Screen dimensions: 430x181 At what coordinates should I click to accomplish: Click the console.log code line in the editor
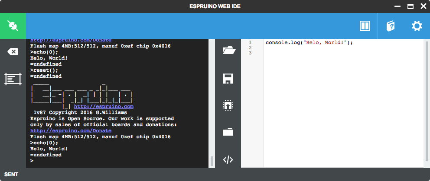point(309,43)
